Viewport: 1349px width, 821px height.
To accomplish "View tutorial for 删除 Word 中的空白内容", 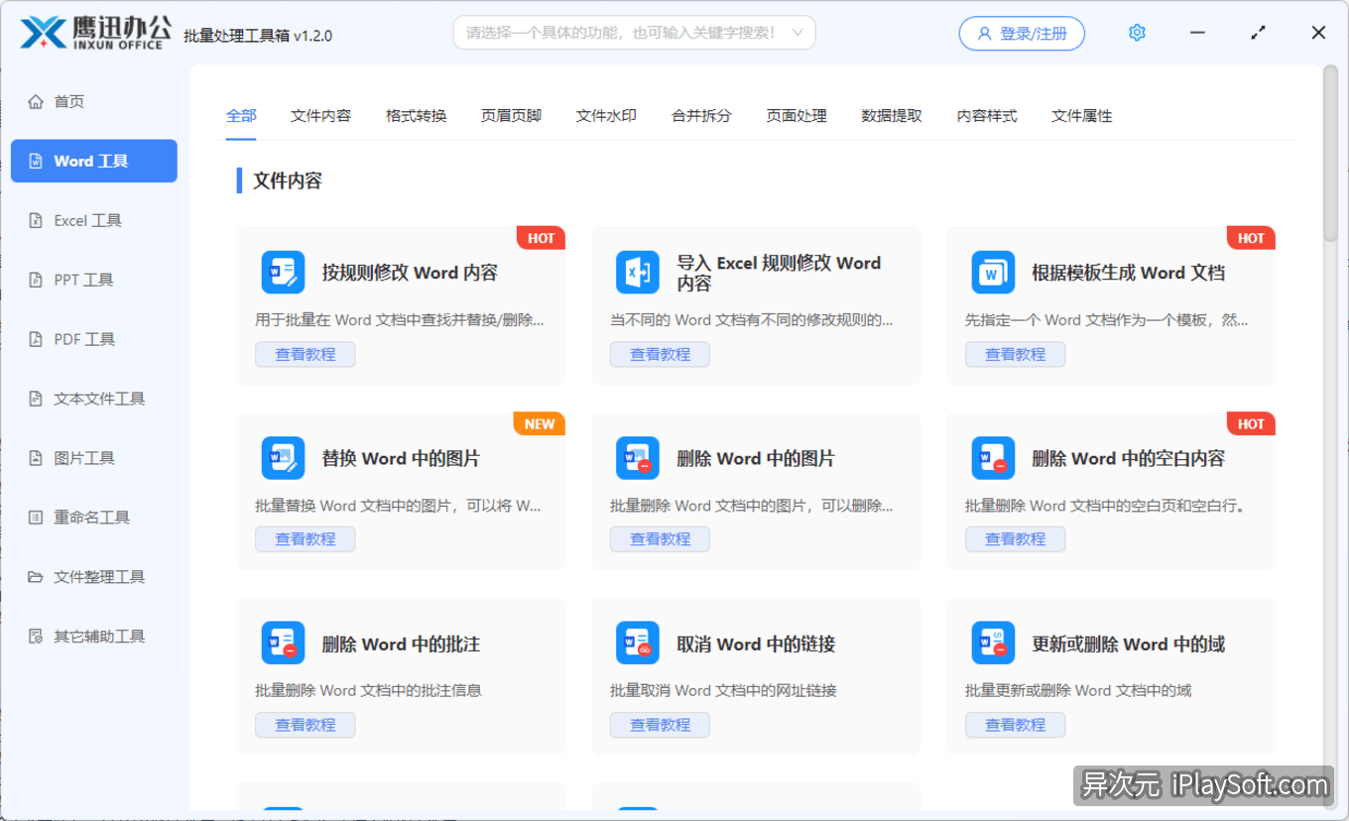I will [x=1016, y=539].
